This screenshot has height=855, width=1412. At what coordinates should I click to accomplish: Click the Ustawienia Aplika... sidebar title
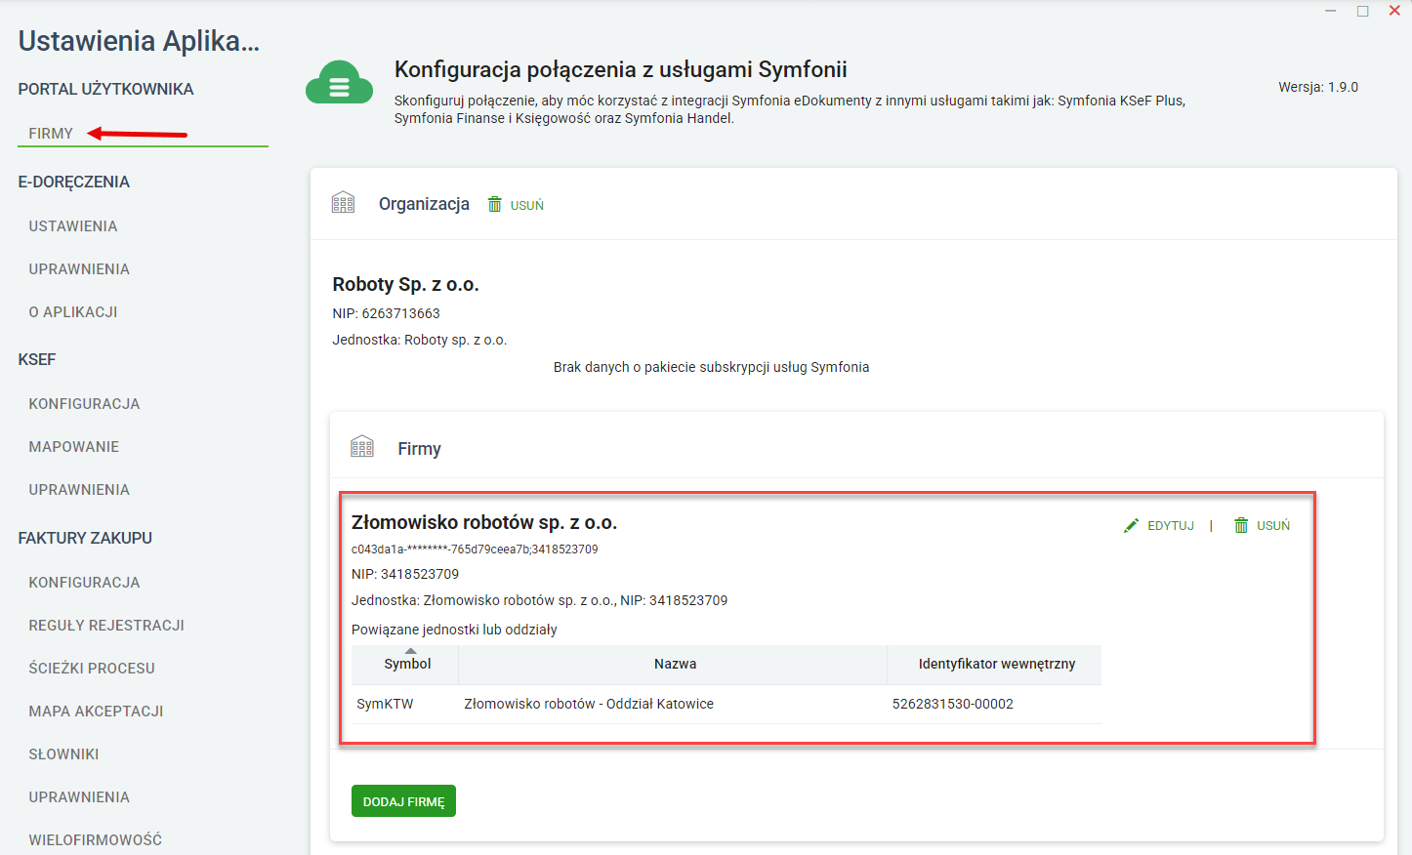[139, 41]
